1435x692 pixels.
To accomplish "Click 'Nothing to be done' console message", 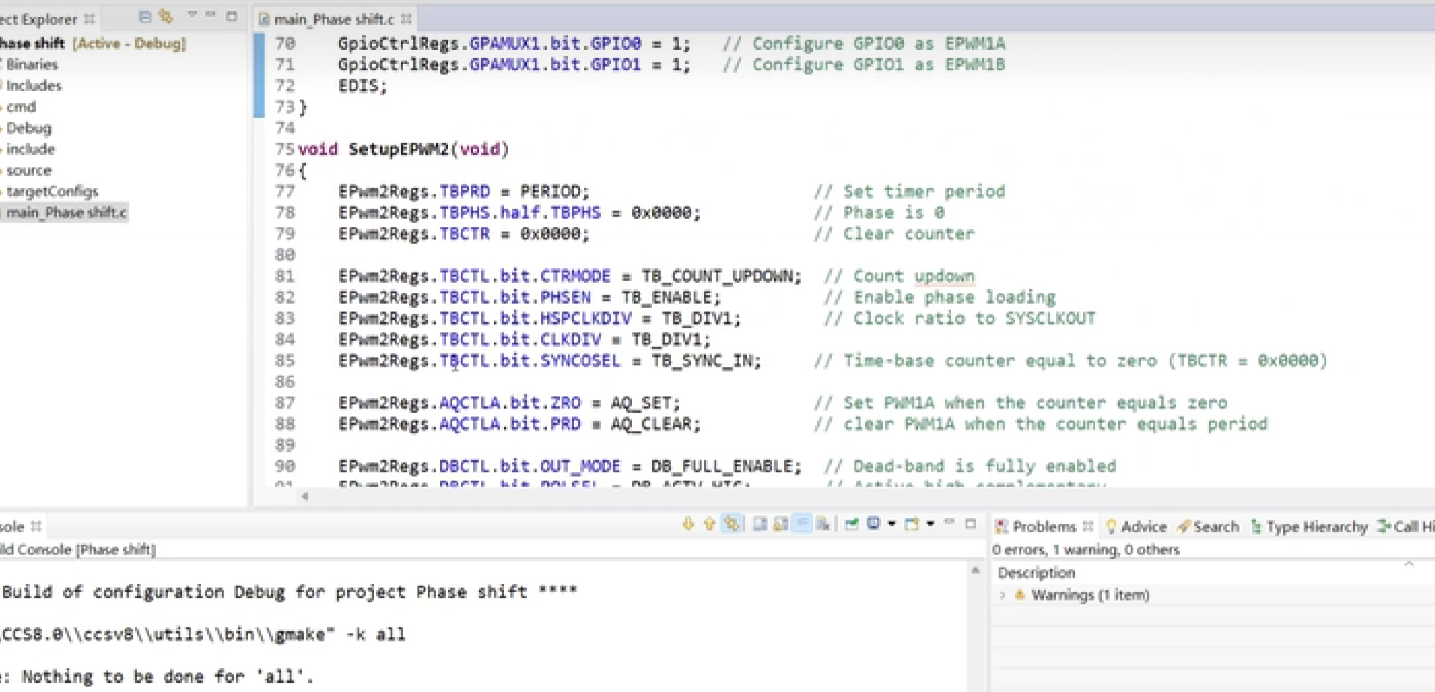I will point(167,677).
